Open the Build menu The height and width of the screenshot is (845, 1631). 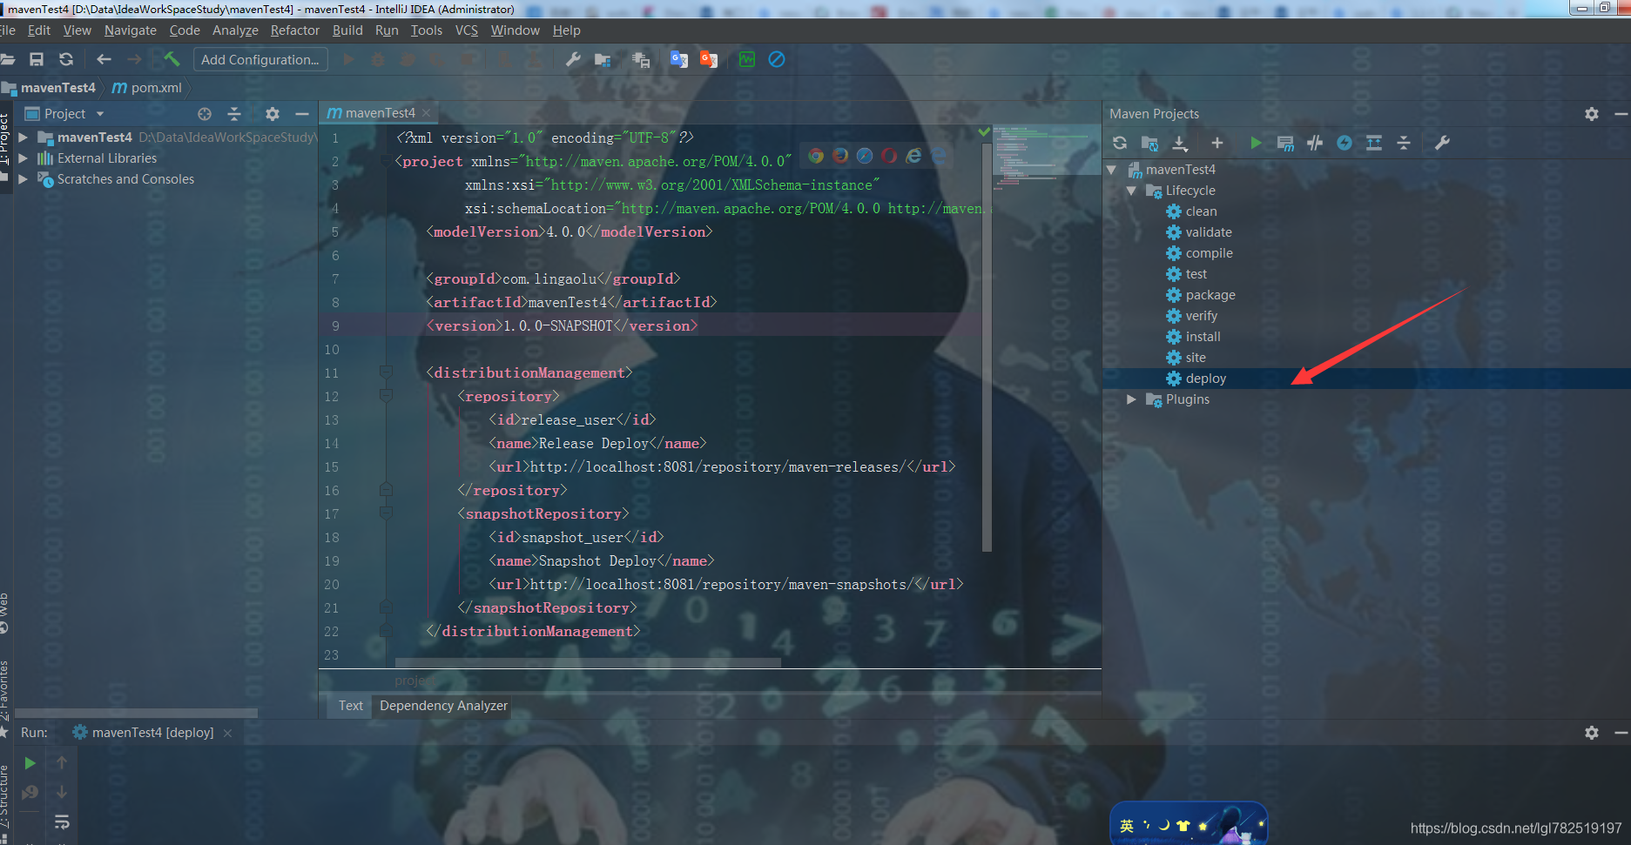[347, 30]
